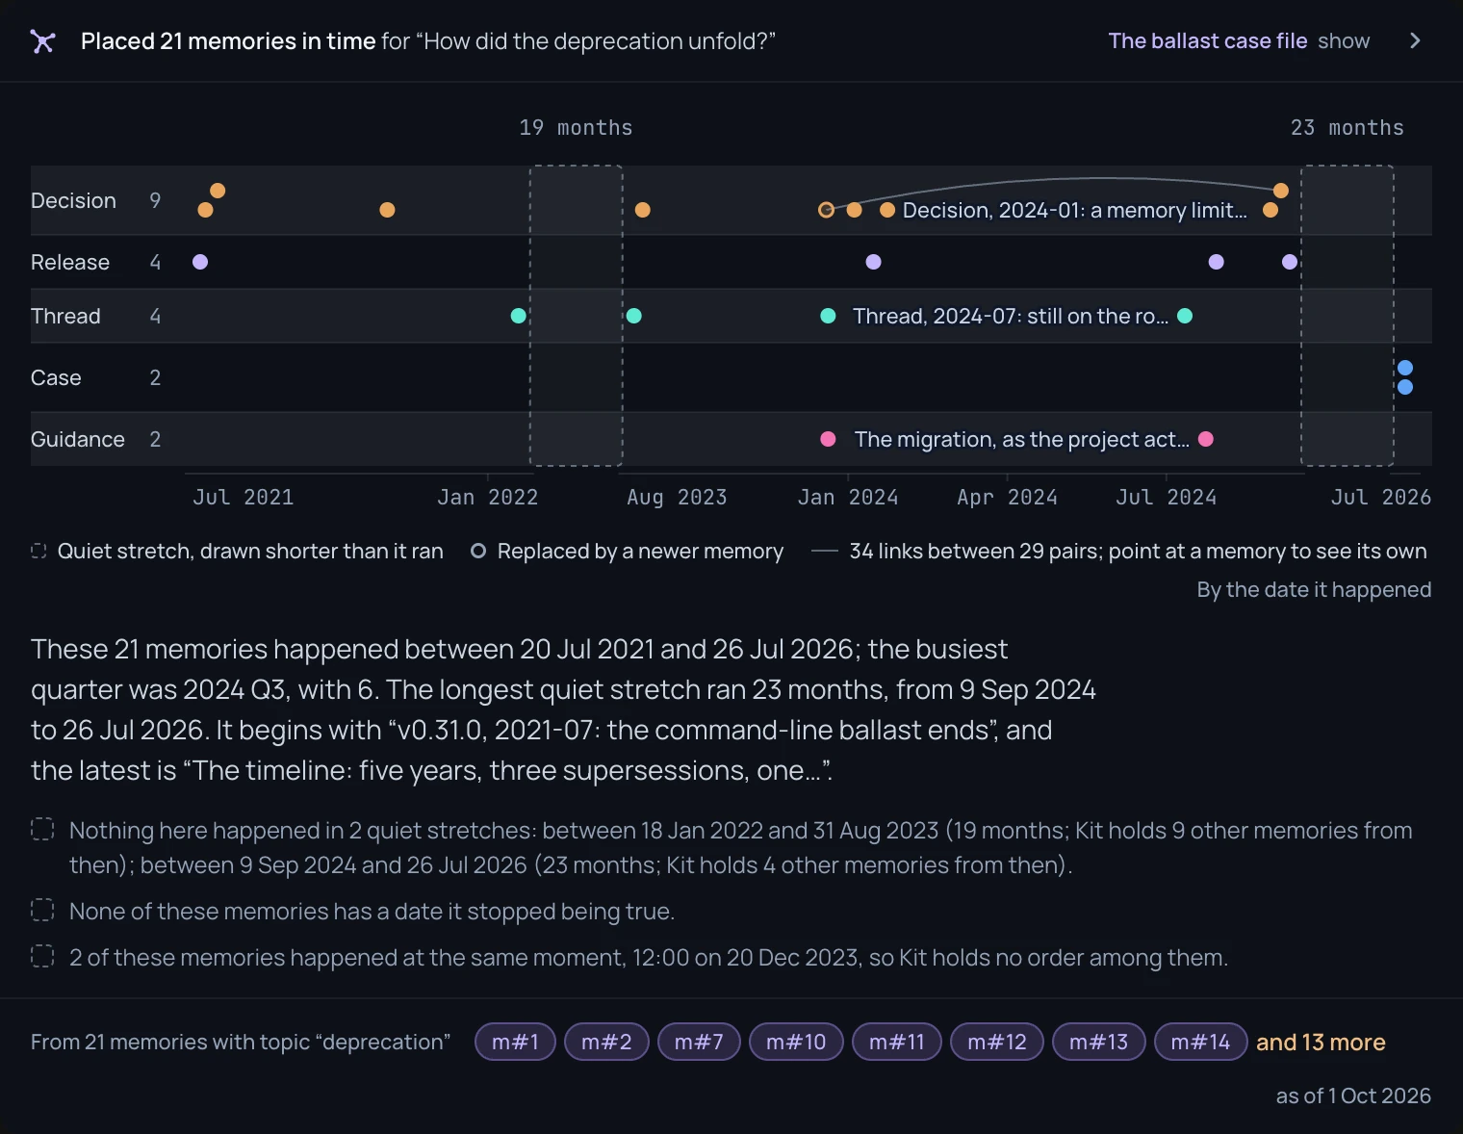Select the latest purple Release marker
This screenshot has height=1134, width=1463.
point(1290,262)
